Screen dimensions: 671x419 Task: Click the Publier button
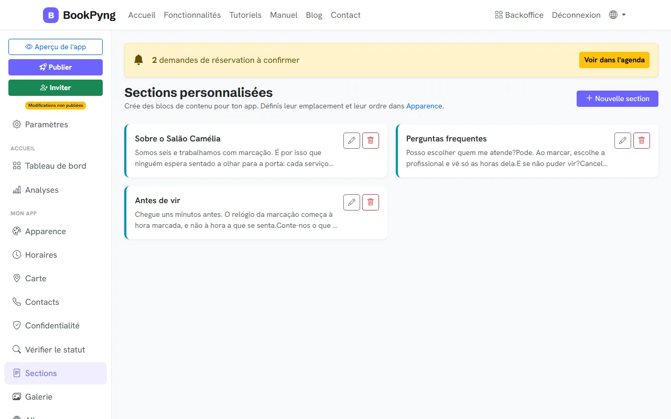56,67
